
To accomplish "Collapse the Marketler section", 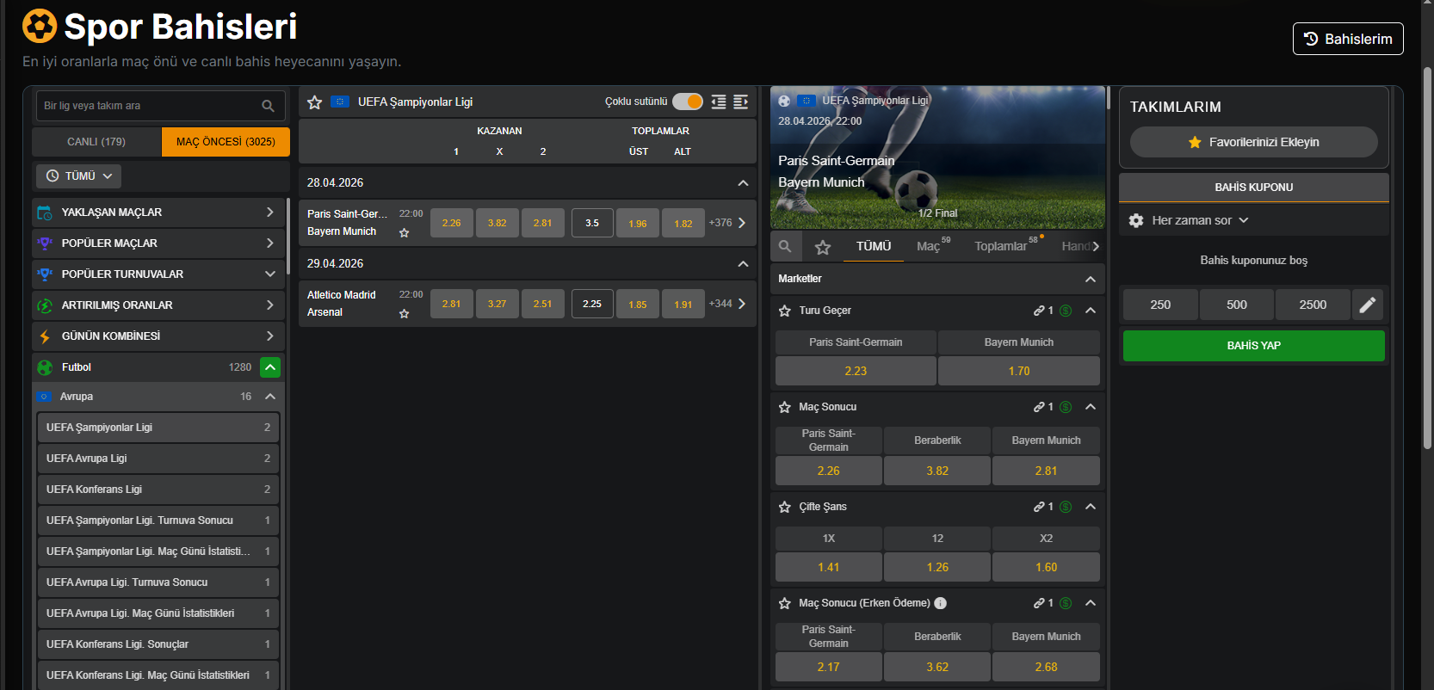I will click(1091, 280).
